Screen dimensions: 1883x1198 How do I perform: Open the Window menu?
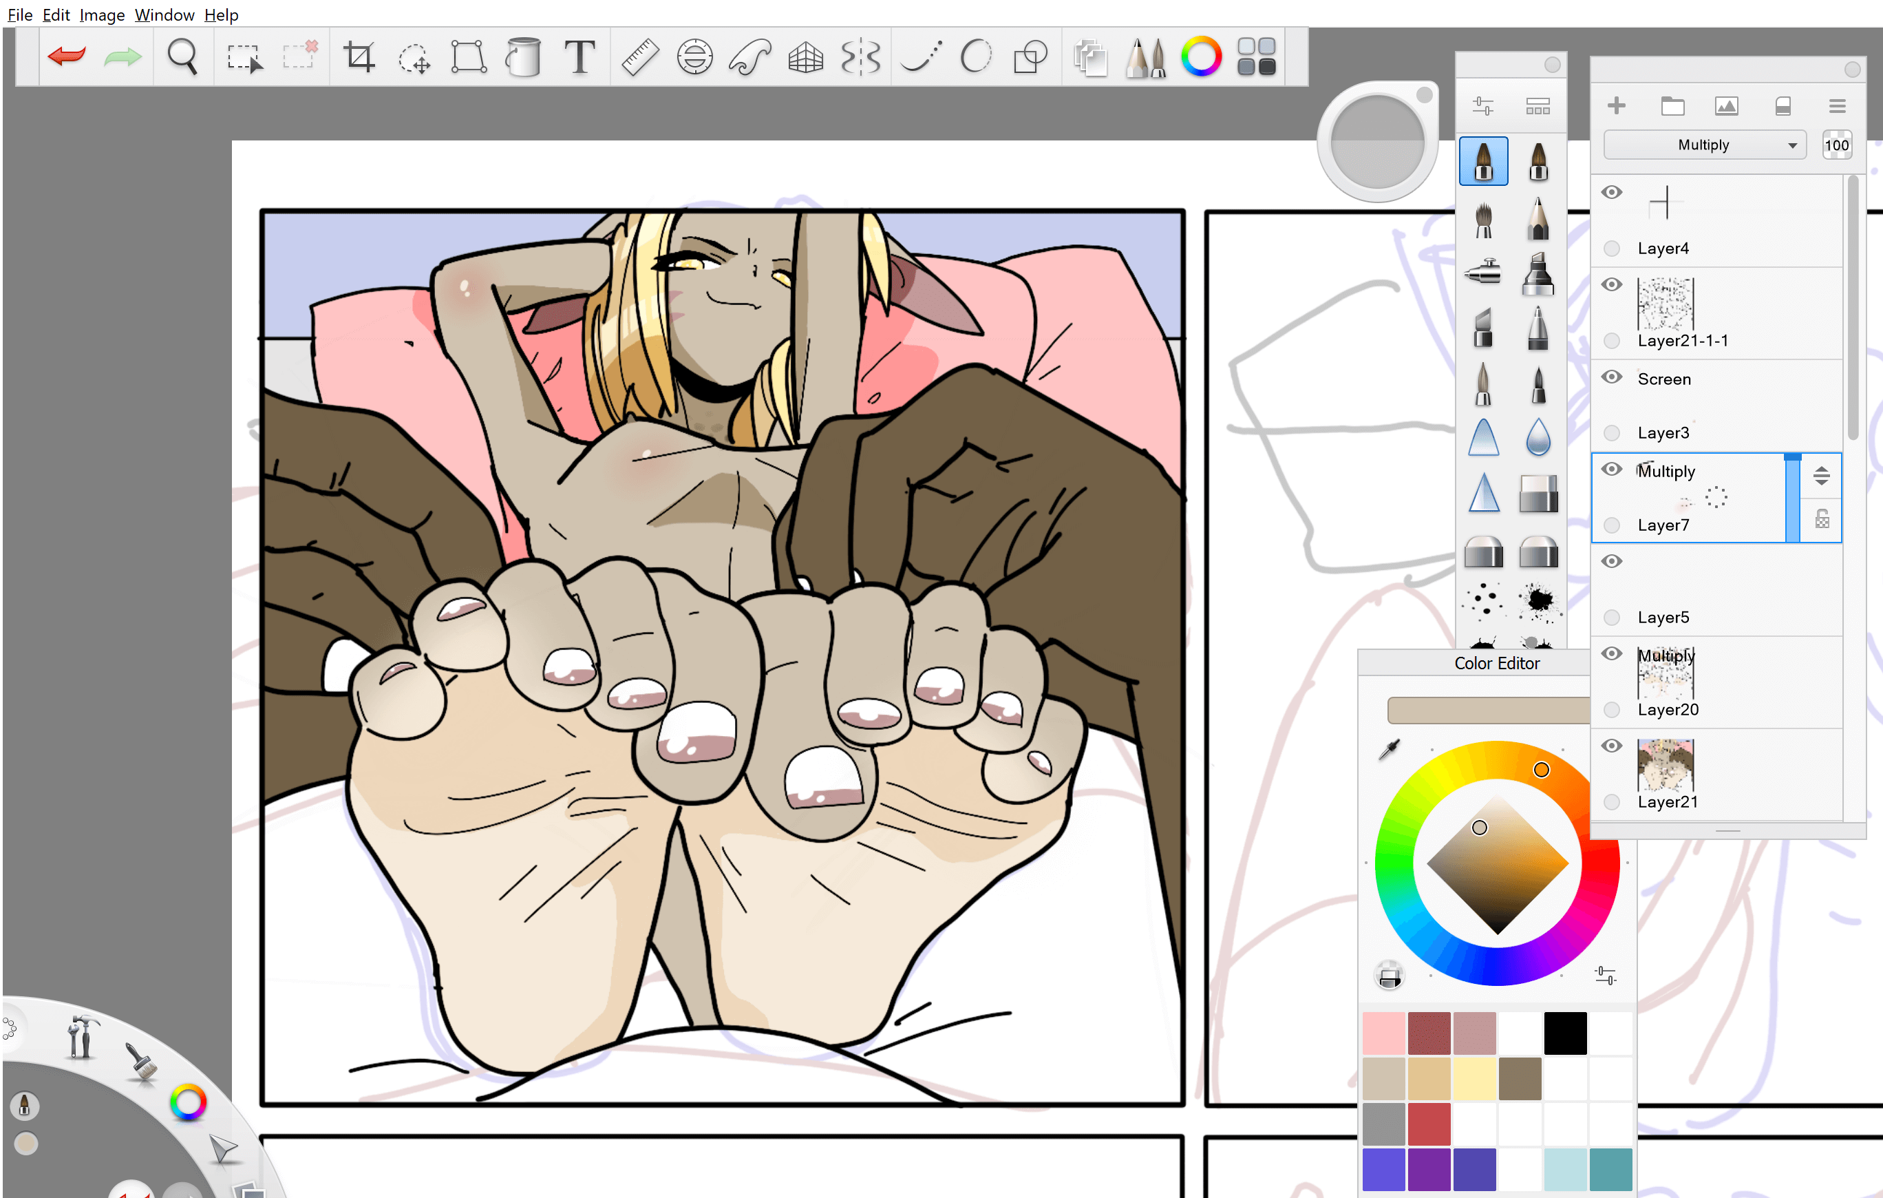[164, 14]
